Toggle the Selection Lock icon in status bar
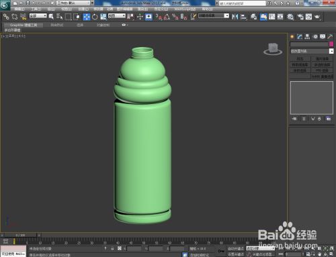Screen dimensions: 336x257 (112, 248)
